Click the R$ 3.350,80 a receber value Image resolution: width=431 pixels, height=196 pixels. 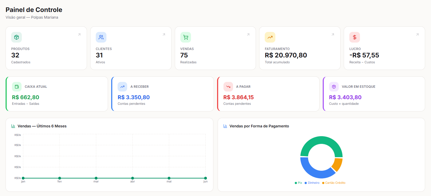click(x=134, y=97)
